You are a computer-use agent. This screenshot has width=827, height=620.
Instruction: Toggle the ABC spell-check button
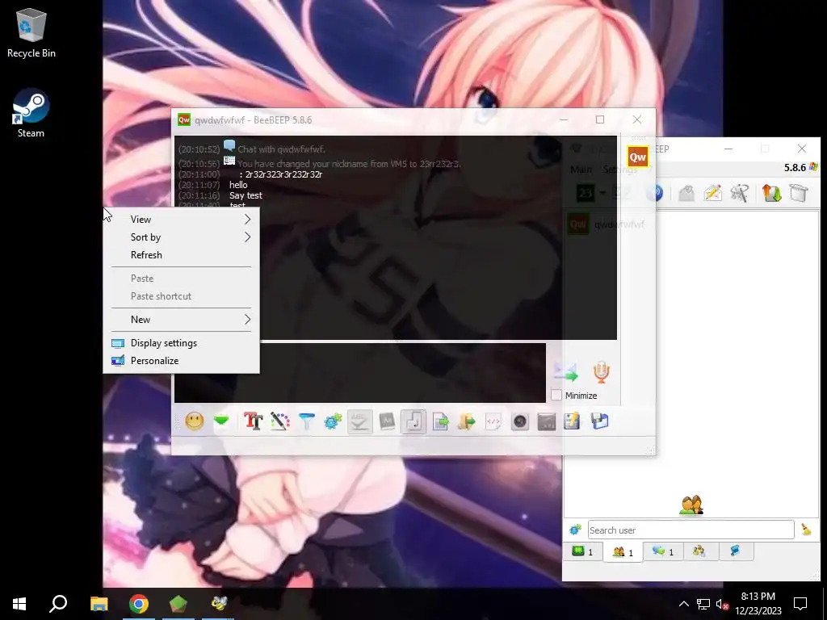(x=359, y=421)
